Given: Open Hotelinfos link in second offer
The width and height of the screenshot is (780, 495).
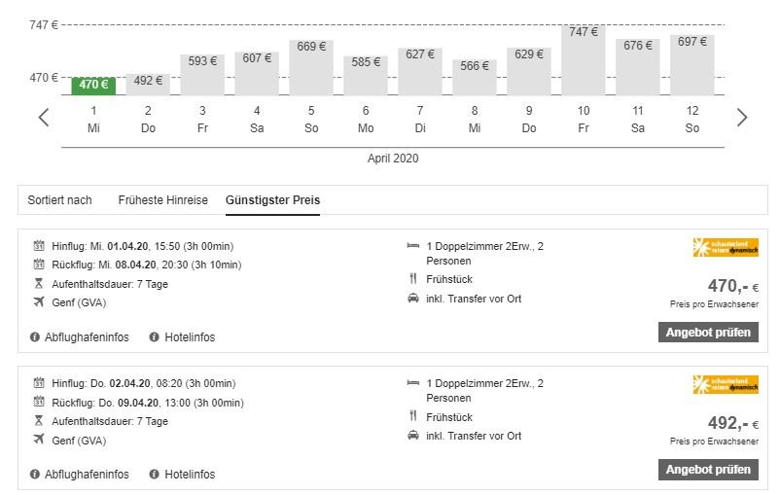Looking at the screenshot, I should 189,475.
